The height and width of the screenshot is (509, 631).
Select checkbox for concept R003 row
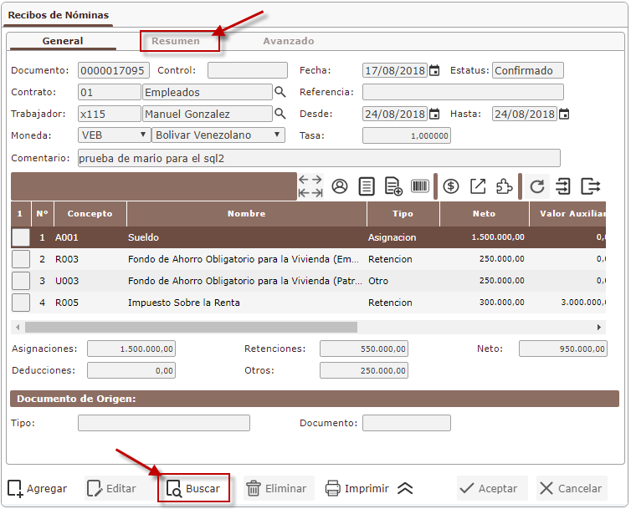21,259
